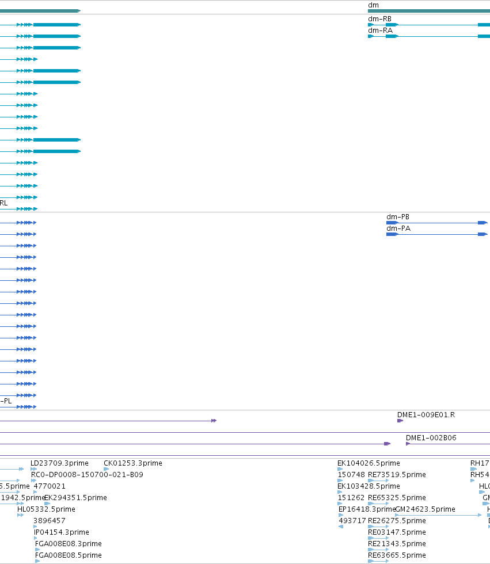Select the HL05332.5prime EST label
The width and height of the screenshot is (490, 564).
click(x=46, y=509)
